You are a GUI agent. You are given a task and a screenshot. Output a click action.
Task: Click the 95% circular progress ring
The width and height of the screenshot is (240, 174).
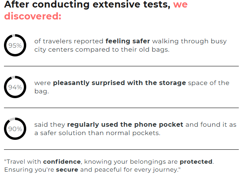(x=15, y=45)
